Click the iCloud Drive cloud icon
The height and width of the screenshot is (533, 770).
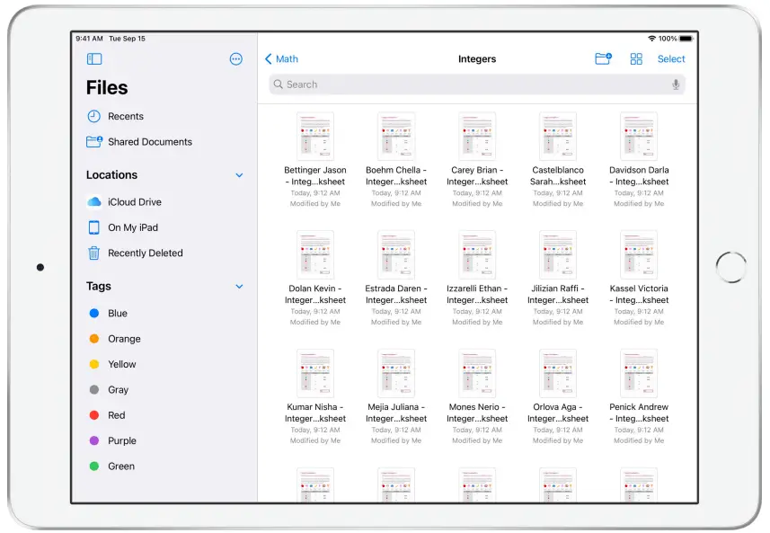coord(94,202)
